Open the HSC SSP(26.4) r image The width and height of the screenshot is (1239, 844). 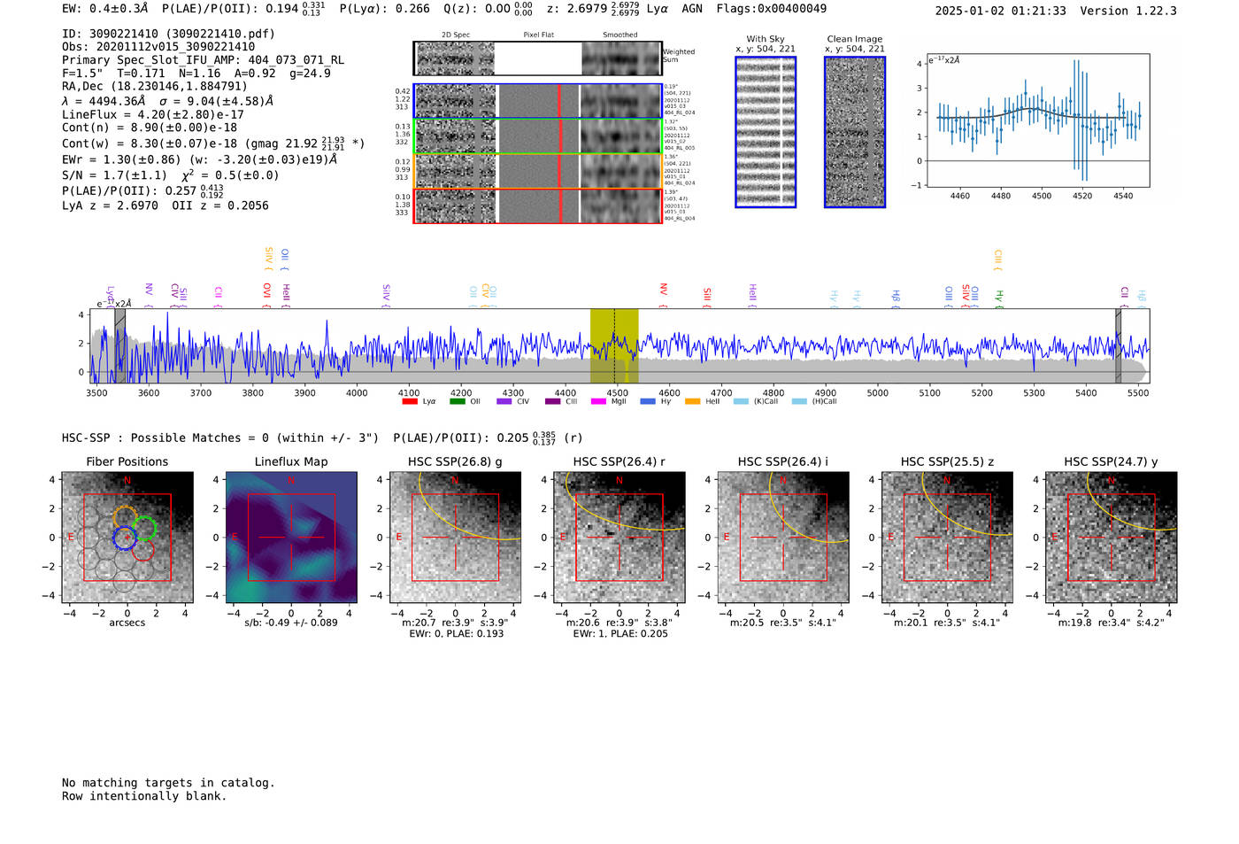[619, 538]
